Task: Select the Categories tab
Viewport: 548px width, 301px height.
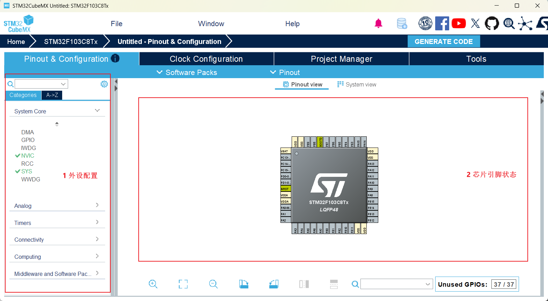Action: 23,95
